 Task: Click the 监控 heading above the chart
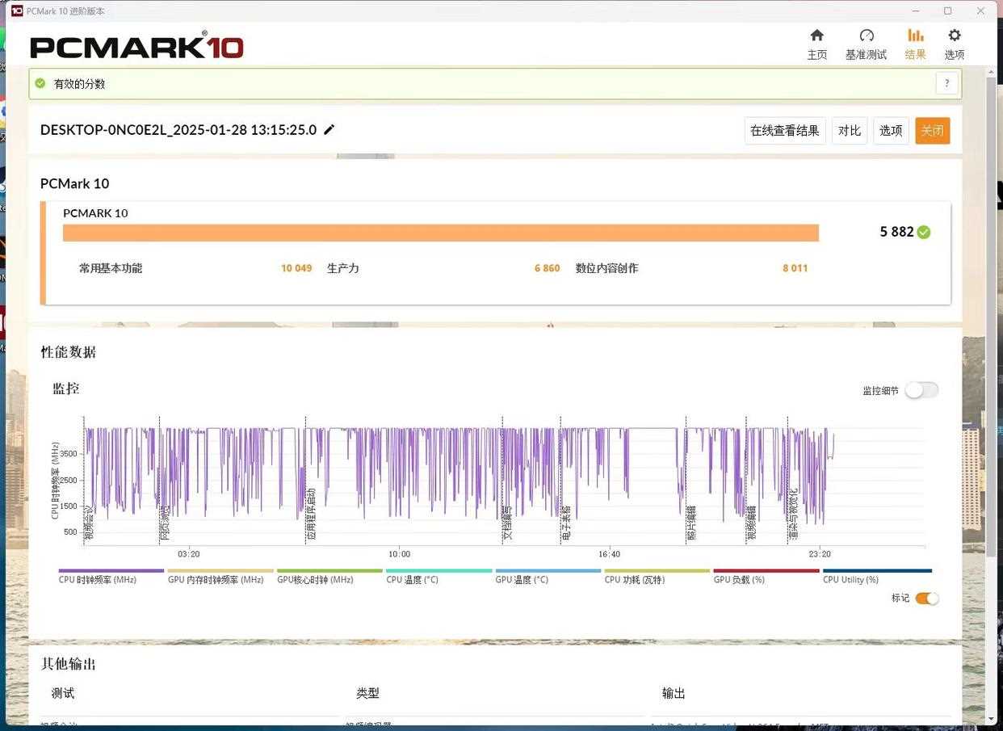(66, 389)
